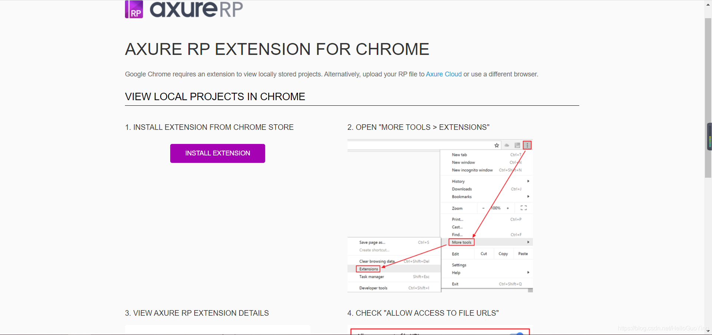Click the Developer tools menu item
The width and height of the screenshot is (712, 335).
373,288
